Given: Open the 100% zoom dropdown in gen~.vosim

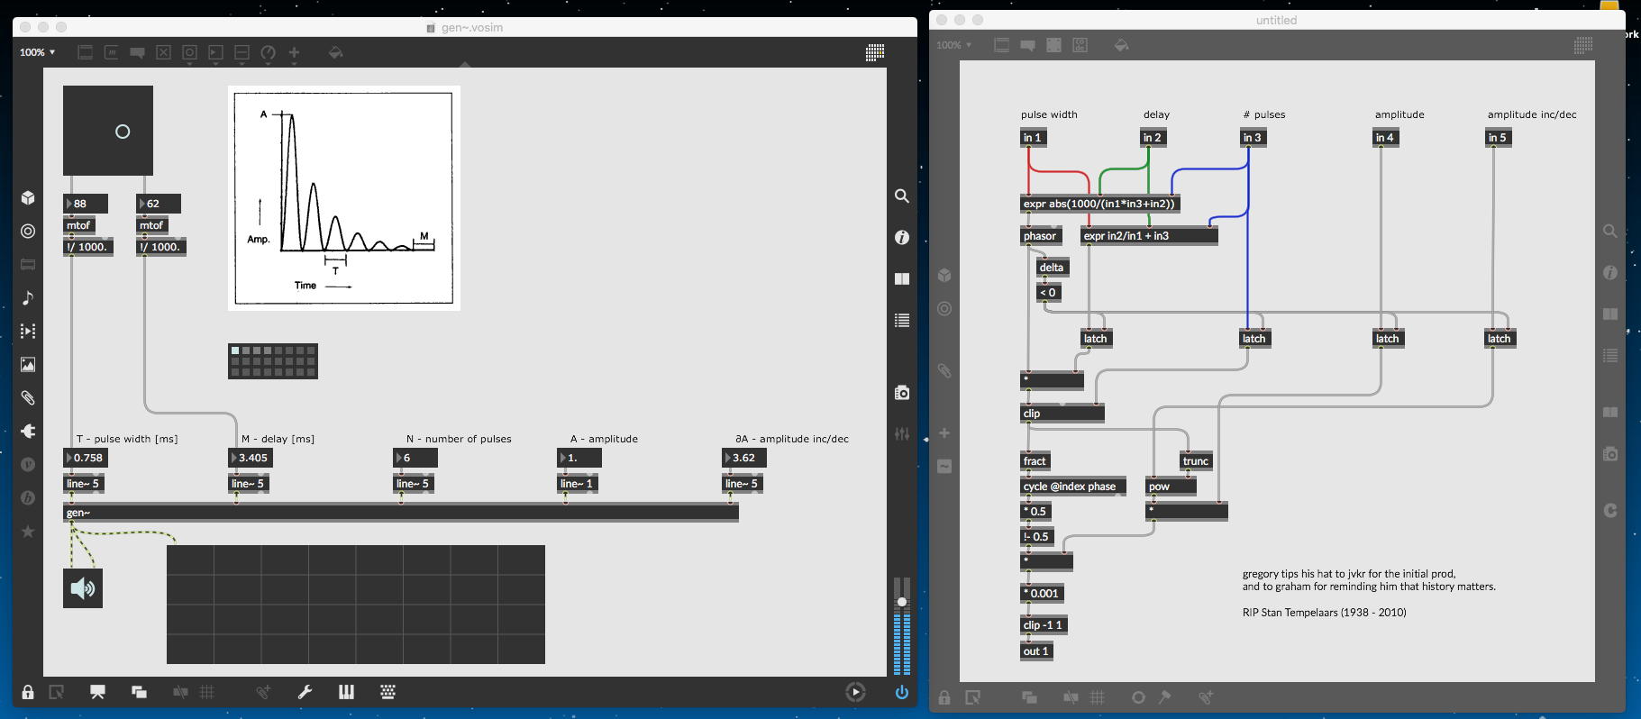Looking at the screenshot, I should pos(38,52).
